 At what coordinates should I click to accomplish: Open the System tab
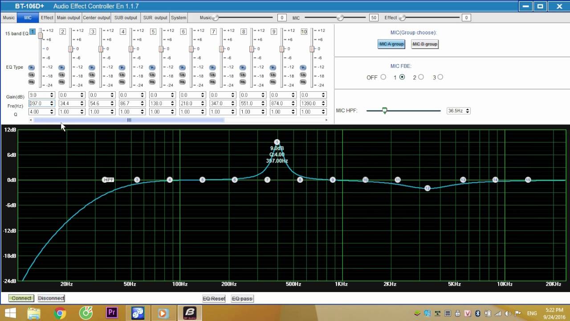[179, 18]
